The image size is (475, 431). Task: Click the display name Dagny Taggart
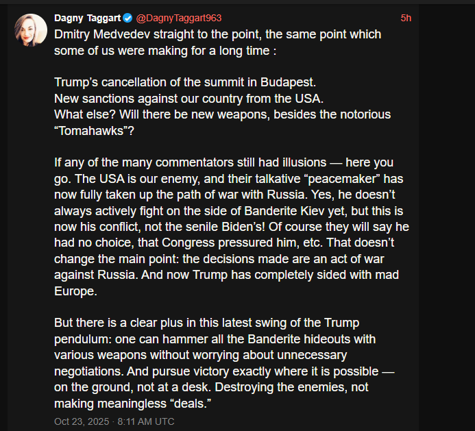tap(87, 18)
